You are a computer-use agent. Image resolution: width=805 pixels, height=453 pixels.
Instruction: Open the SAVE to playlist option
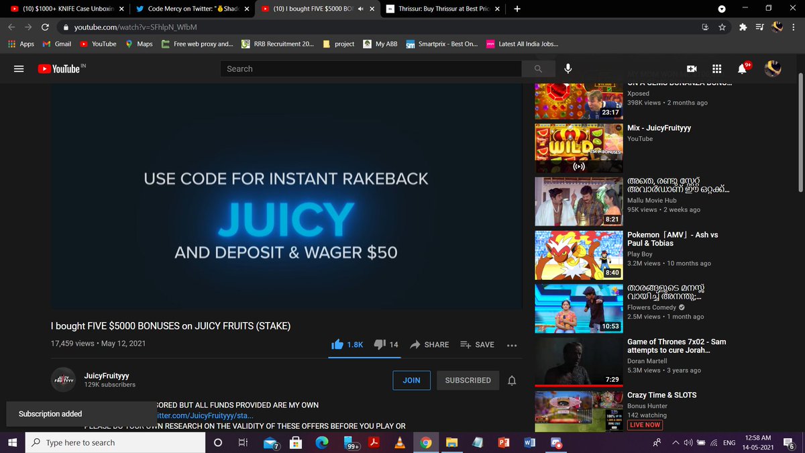point(477,344)
